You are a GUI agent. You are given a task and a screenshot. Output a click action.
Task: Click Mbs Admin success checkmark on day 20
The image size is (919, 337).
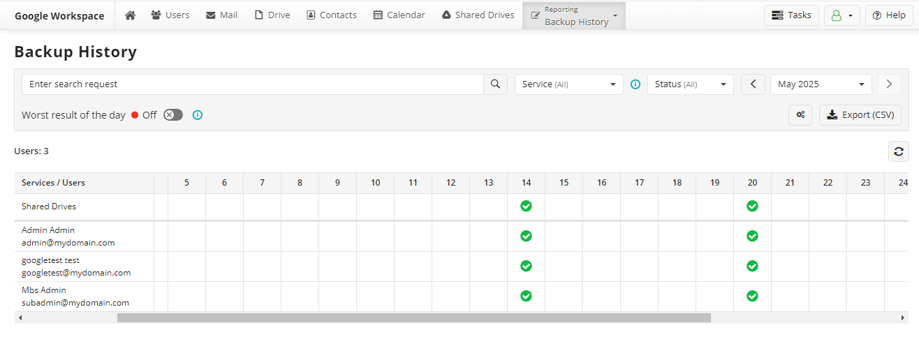753,296
